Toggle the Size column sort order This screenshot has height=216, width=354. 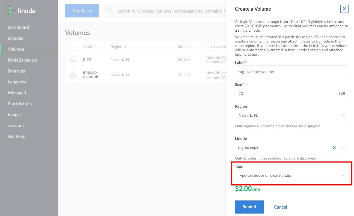pos(188,46)
